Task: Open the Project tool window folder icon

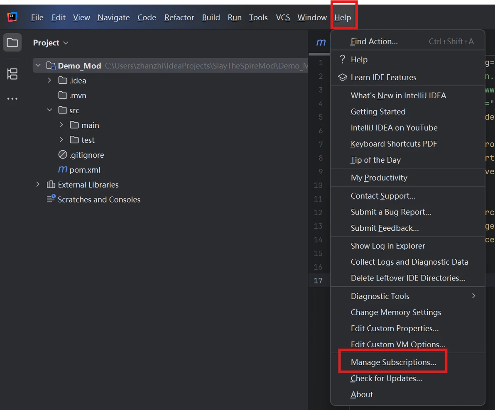Action: 12,42
